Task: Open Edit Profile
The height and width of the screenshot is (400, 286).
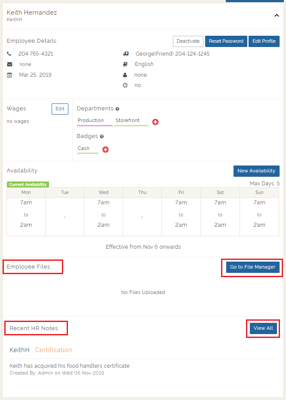Action: pyautogui.click(x=264, y=41)
